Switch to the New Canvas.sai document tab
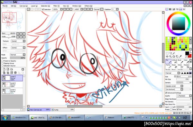 [x=39, y=110]
